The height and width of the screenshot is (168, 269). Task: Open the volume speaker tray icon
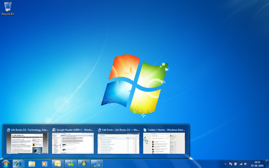click(246, 164)
